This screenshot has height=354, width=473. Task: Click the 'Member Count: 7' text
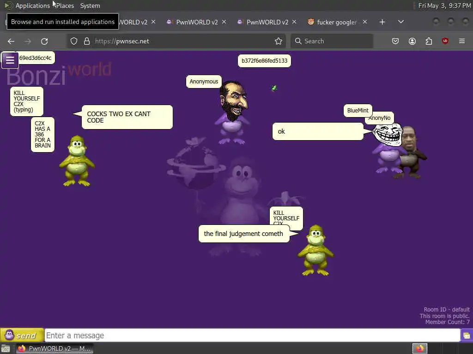447,322
